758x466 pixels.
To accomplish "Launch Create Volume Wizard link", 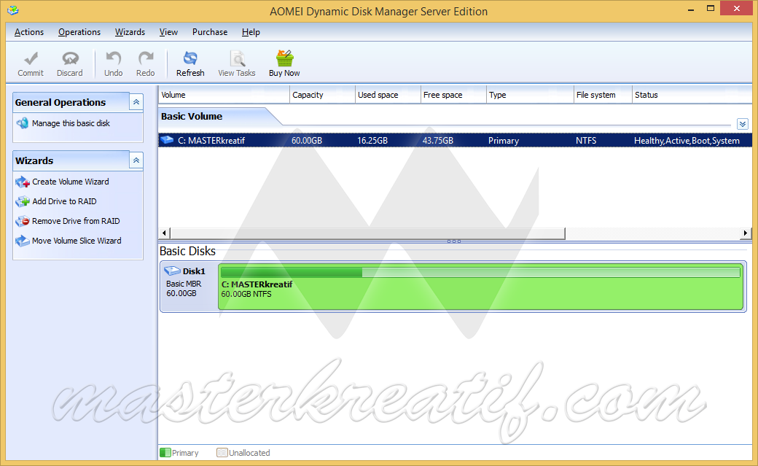I will point(71,182).
